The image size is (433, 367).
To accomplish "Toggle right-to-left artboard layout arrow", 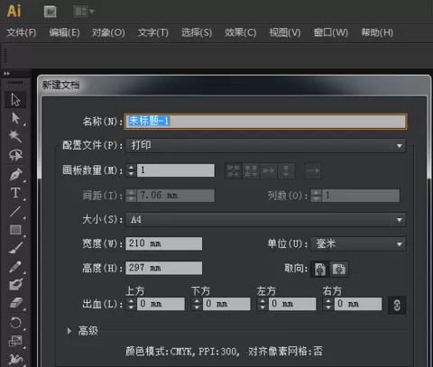I will (313, 170).
